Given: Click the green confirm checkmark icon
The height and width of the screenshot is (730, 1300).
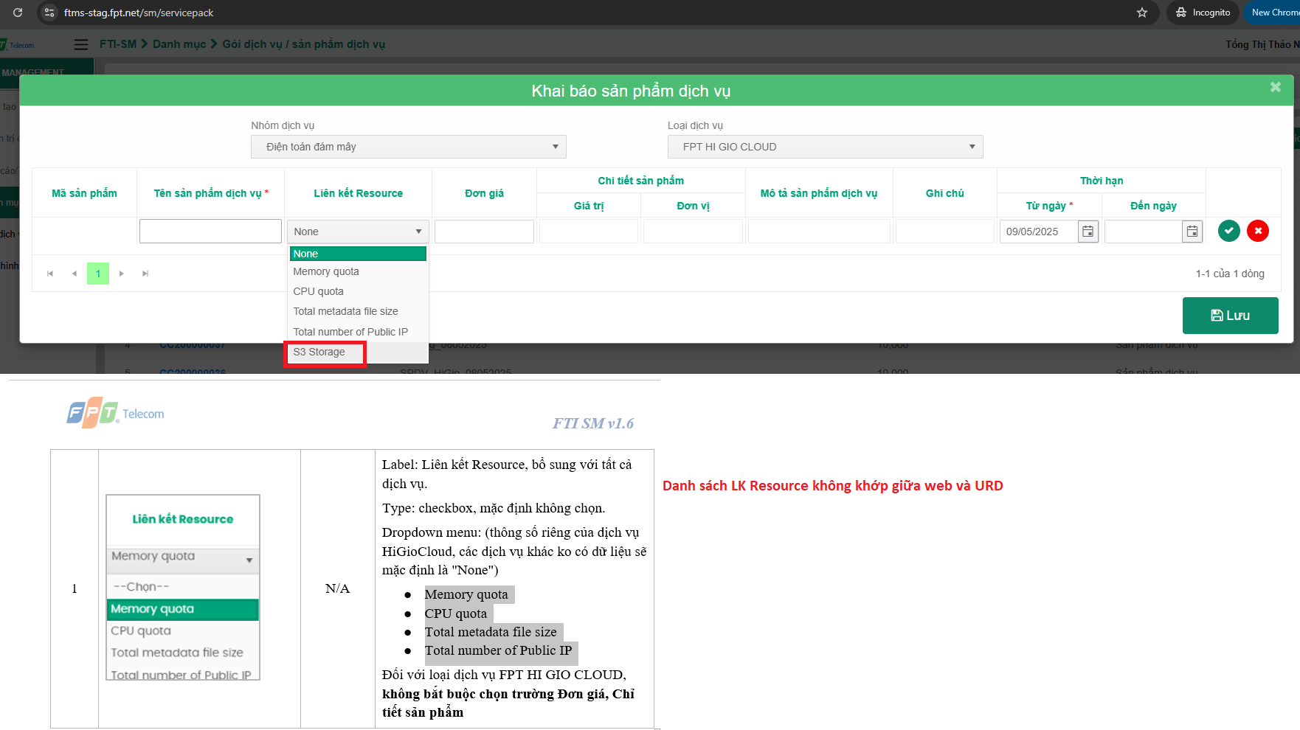Looking at the screenshot, I should coord(1228,232).
